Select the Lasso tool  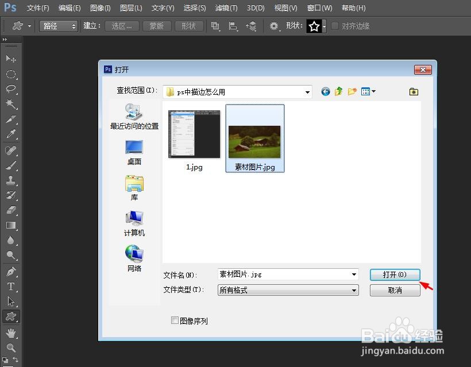click(11, 89)
